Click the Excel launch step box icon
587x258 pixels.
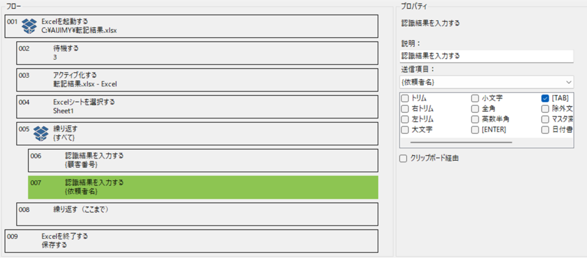click(29, 25)
